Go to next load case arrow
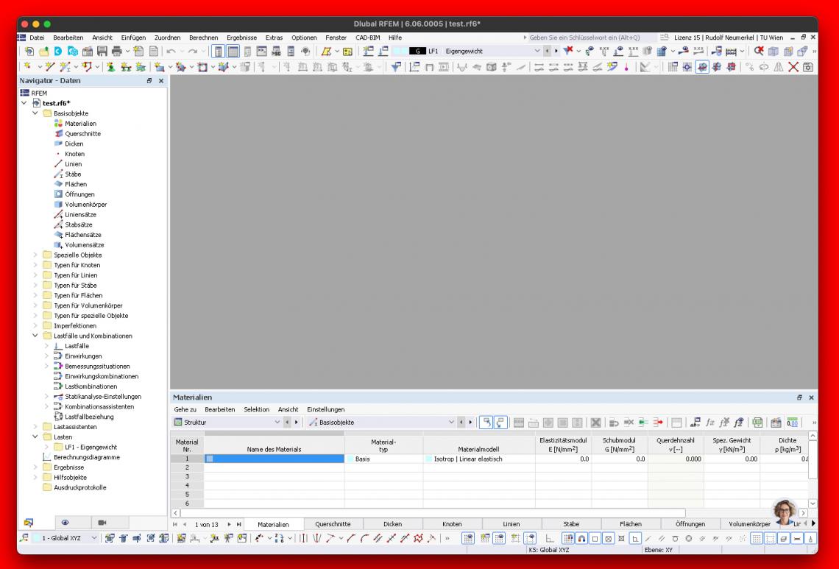Image resolution: width=839 pixels, height=569 pixels. pyautogui.click(x=556, y=51)
